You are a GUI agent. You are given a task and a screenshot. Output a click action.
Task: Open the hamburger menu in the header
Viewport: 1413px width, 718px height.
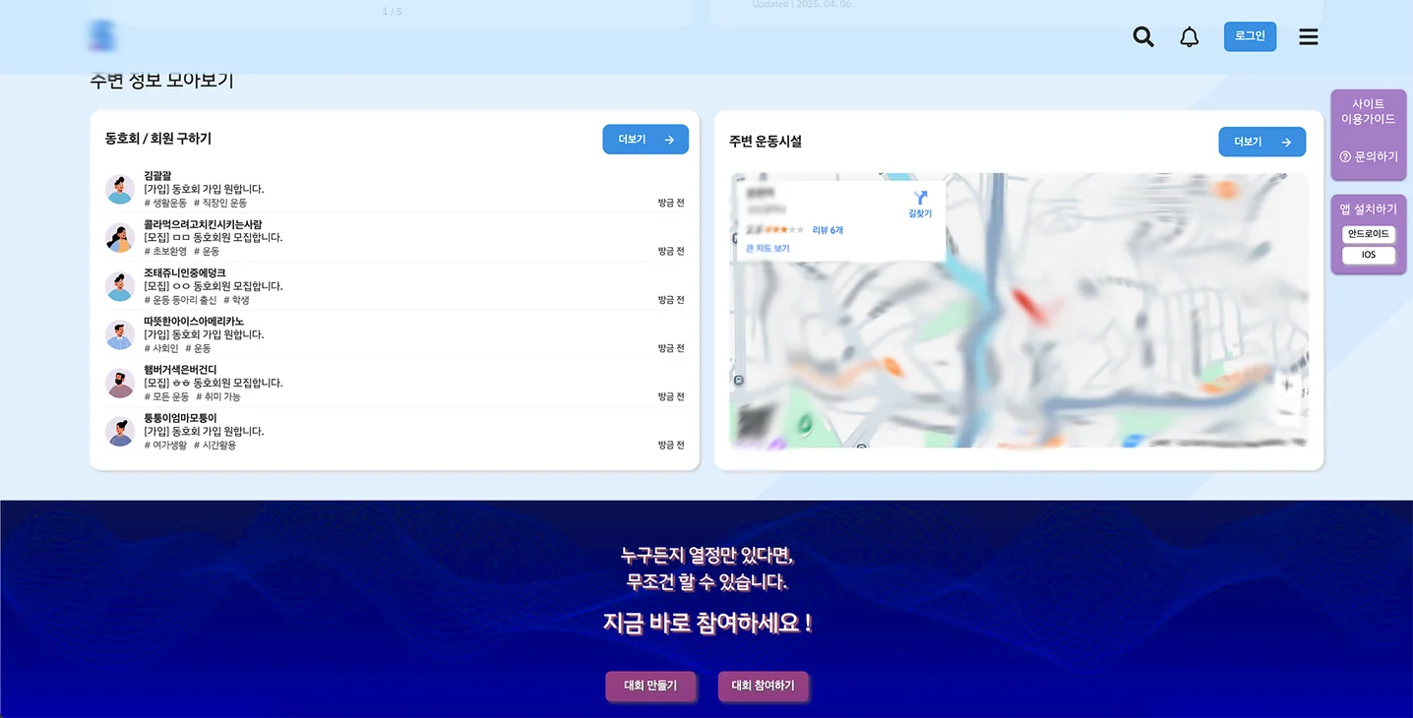point(1309,37)
